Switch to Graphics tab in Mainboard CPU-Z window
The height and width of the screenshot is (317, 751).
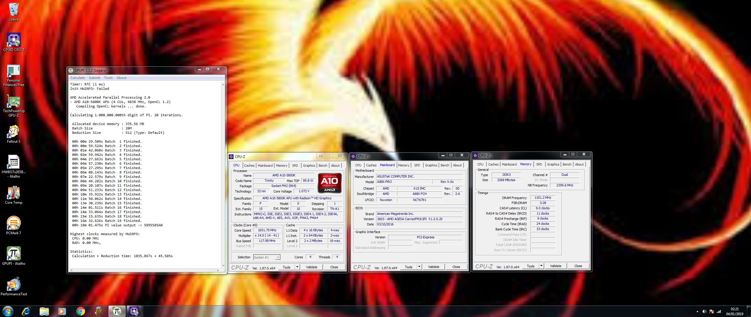[431, 165]
